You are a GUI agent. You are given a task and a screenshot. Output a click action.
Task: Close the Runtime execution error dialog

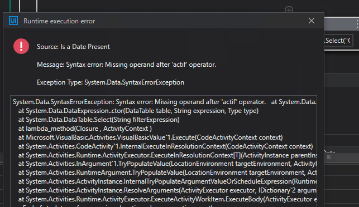312,21
